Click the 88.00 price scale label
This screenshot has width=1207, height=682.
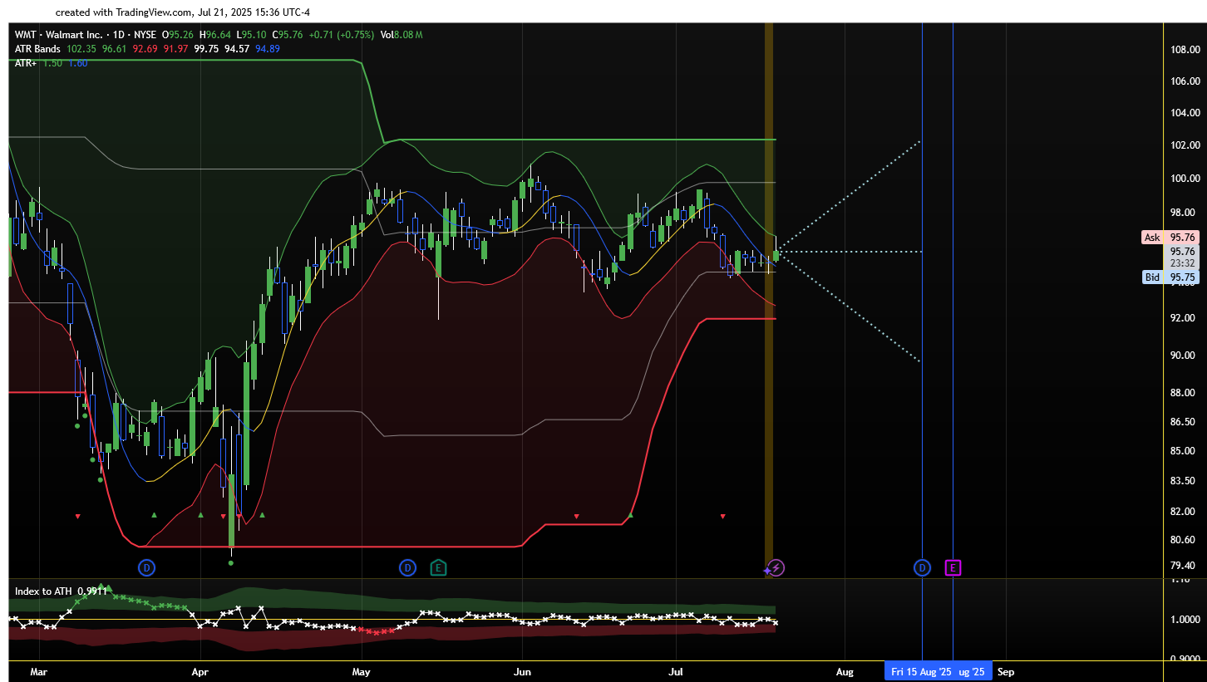click(1184, 393)
